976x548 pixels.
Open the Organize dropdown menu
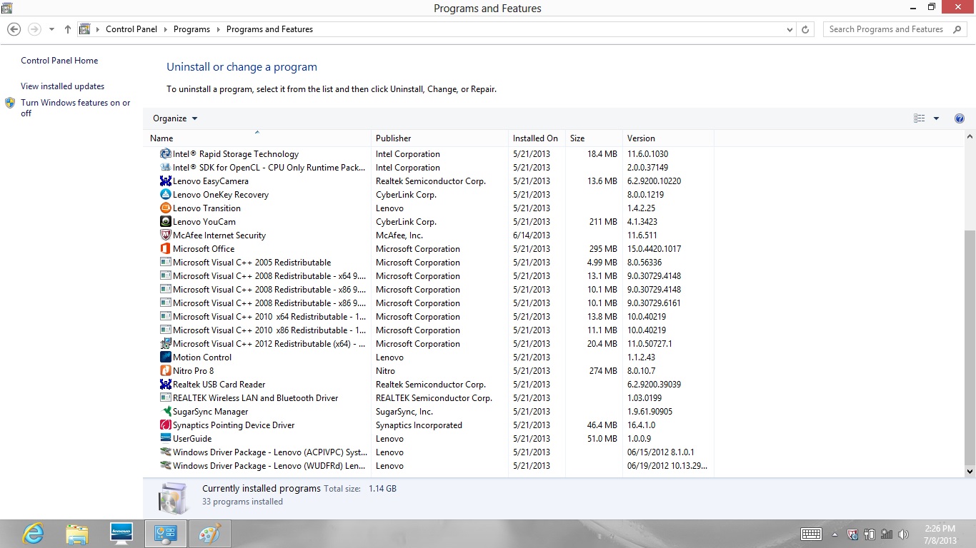click(175, 118)
